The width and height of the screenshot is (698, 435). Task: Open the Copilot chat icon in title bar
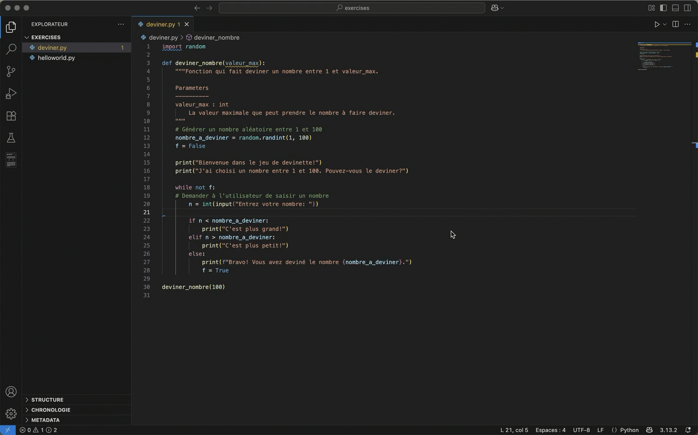495,8
